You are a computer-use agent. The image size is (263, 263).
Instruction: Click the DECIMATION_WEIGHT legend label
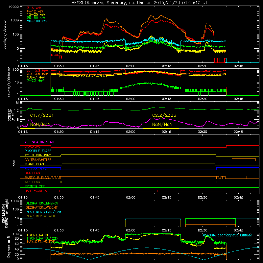coord(42,207)
